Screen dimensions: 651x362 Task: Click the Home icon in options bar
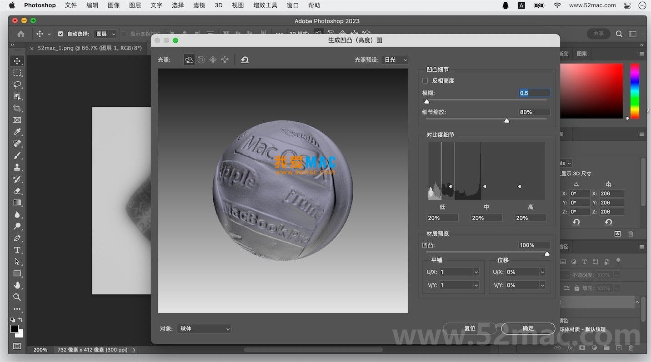pos(21,34)
